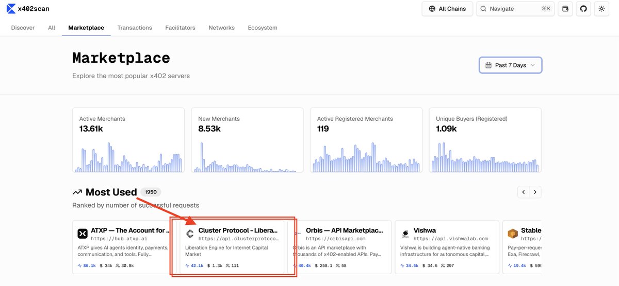Open the Transactions tab
Viewport: 619px width, 286px height.
tap(135, 28)
